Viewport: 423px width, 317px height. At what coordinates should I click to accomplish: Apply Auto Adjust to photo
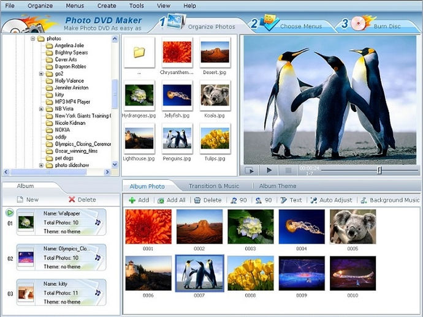pos(331,200)
